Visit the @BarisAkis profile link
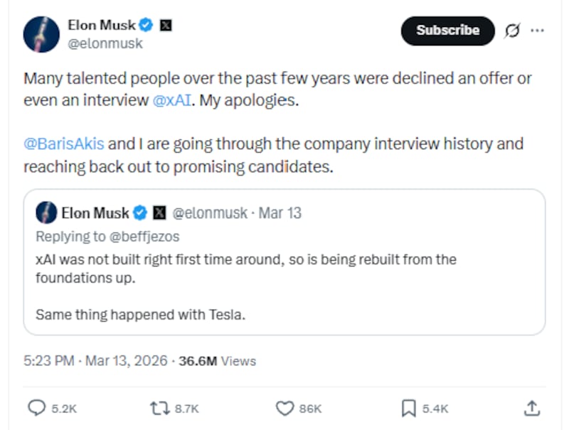The width and height of the screenshot is (569, 430). (x=63, y=144)
